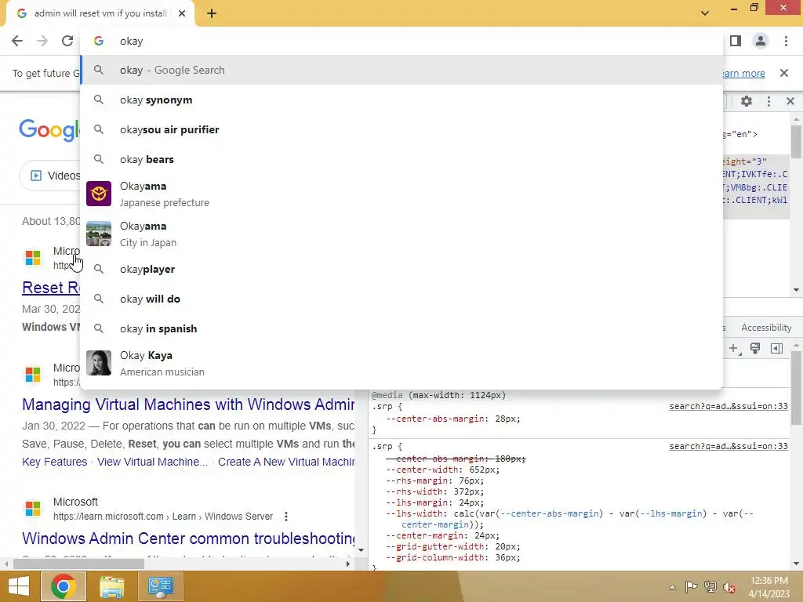Select the 'okay bears' suggestion
This screenshot has width=803, height=602.
401,159
